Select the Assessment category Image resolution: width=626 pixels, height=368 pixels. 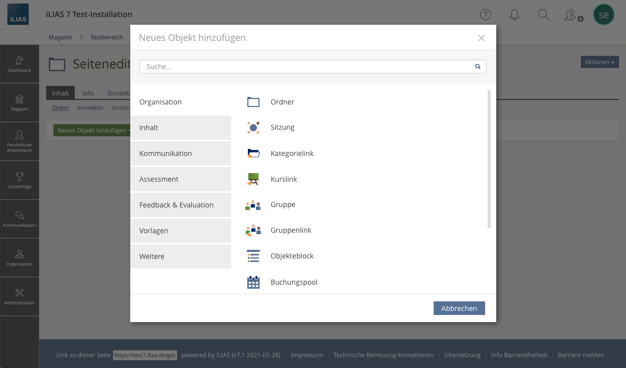(x=159, y=179)
